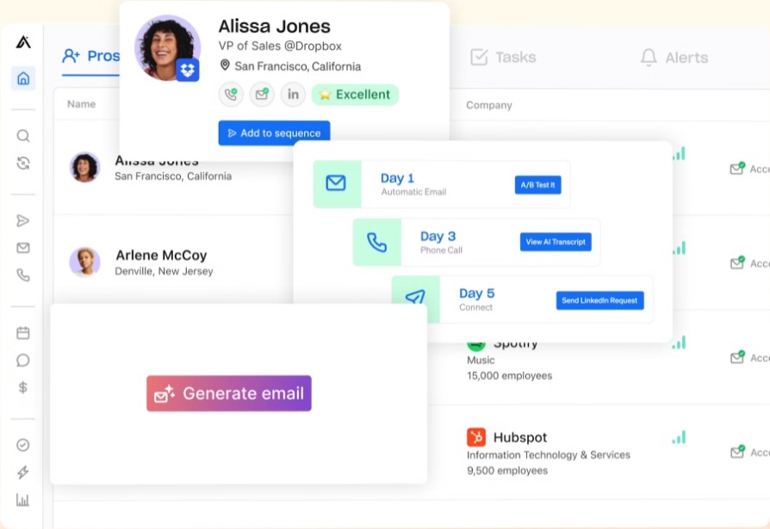Open tasks checkmark circle in sidebar
The image size is (770, 529).
[x=23, y=445]
